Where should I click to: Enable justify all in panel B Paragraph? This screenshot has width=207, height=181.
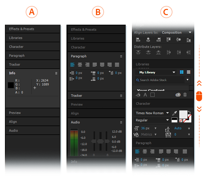[117, 65]
